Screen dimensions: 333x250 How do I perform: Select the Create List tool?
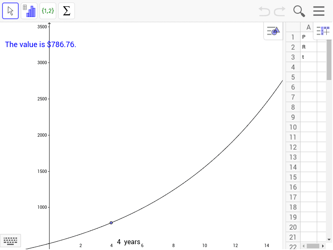[48, 11]
